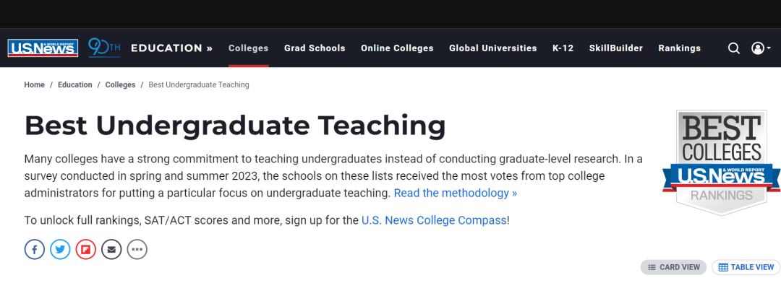Share the page via Twitter icon

pos(60,249)
